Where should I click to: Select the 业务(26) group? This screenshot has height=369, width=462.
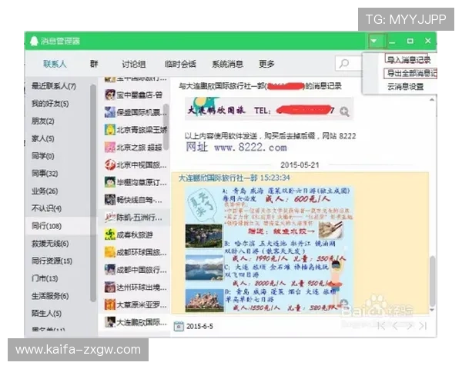(45, 191)
